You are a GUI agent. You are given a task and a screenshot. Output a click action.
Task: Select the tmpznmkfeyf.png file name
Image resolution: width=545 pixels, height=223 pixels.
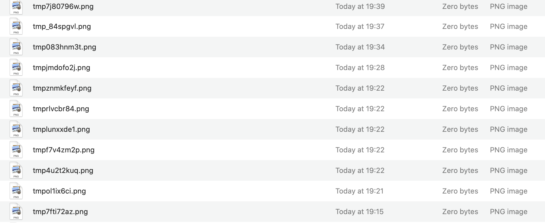(x=62, y=88)
